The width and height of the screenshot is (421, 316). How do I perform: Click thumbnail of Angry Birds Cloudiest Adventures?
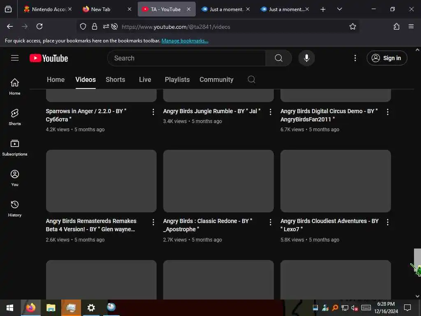coord(335,181)
